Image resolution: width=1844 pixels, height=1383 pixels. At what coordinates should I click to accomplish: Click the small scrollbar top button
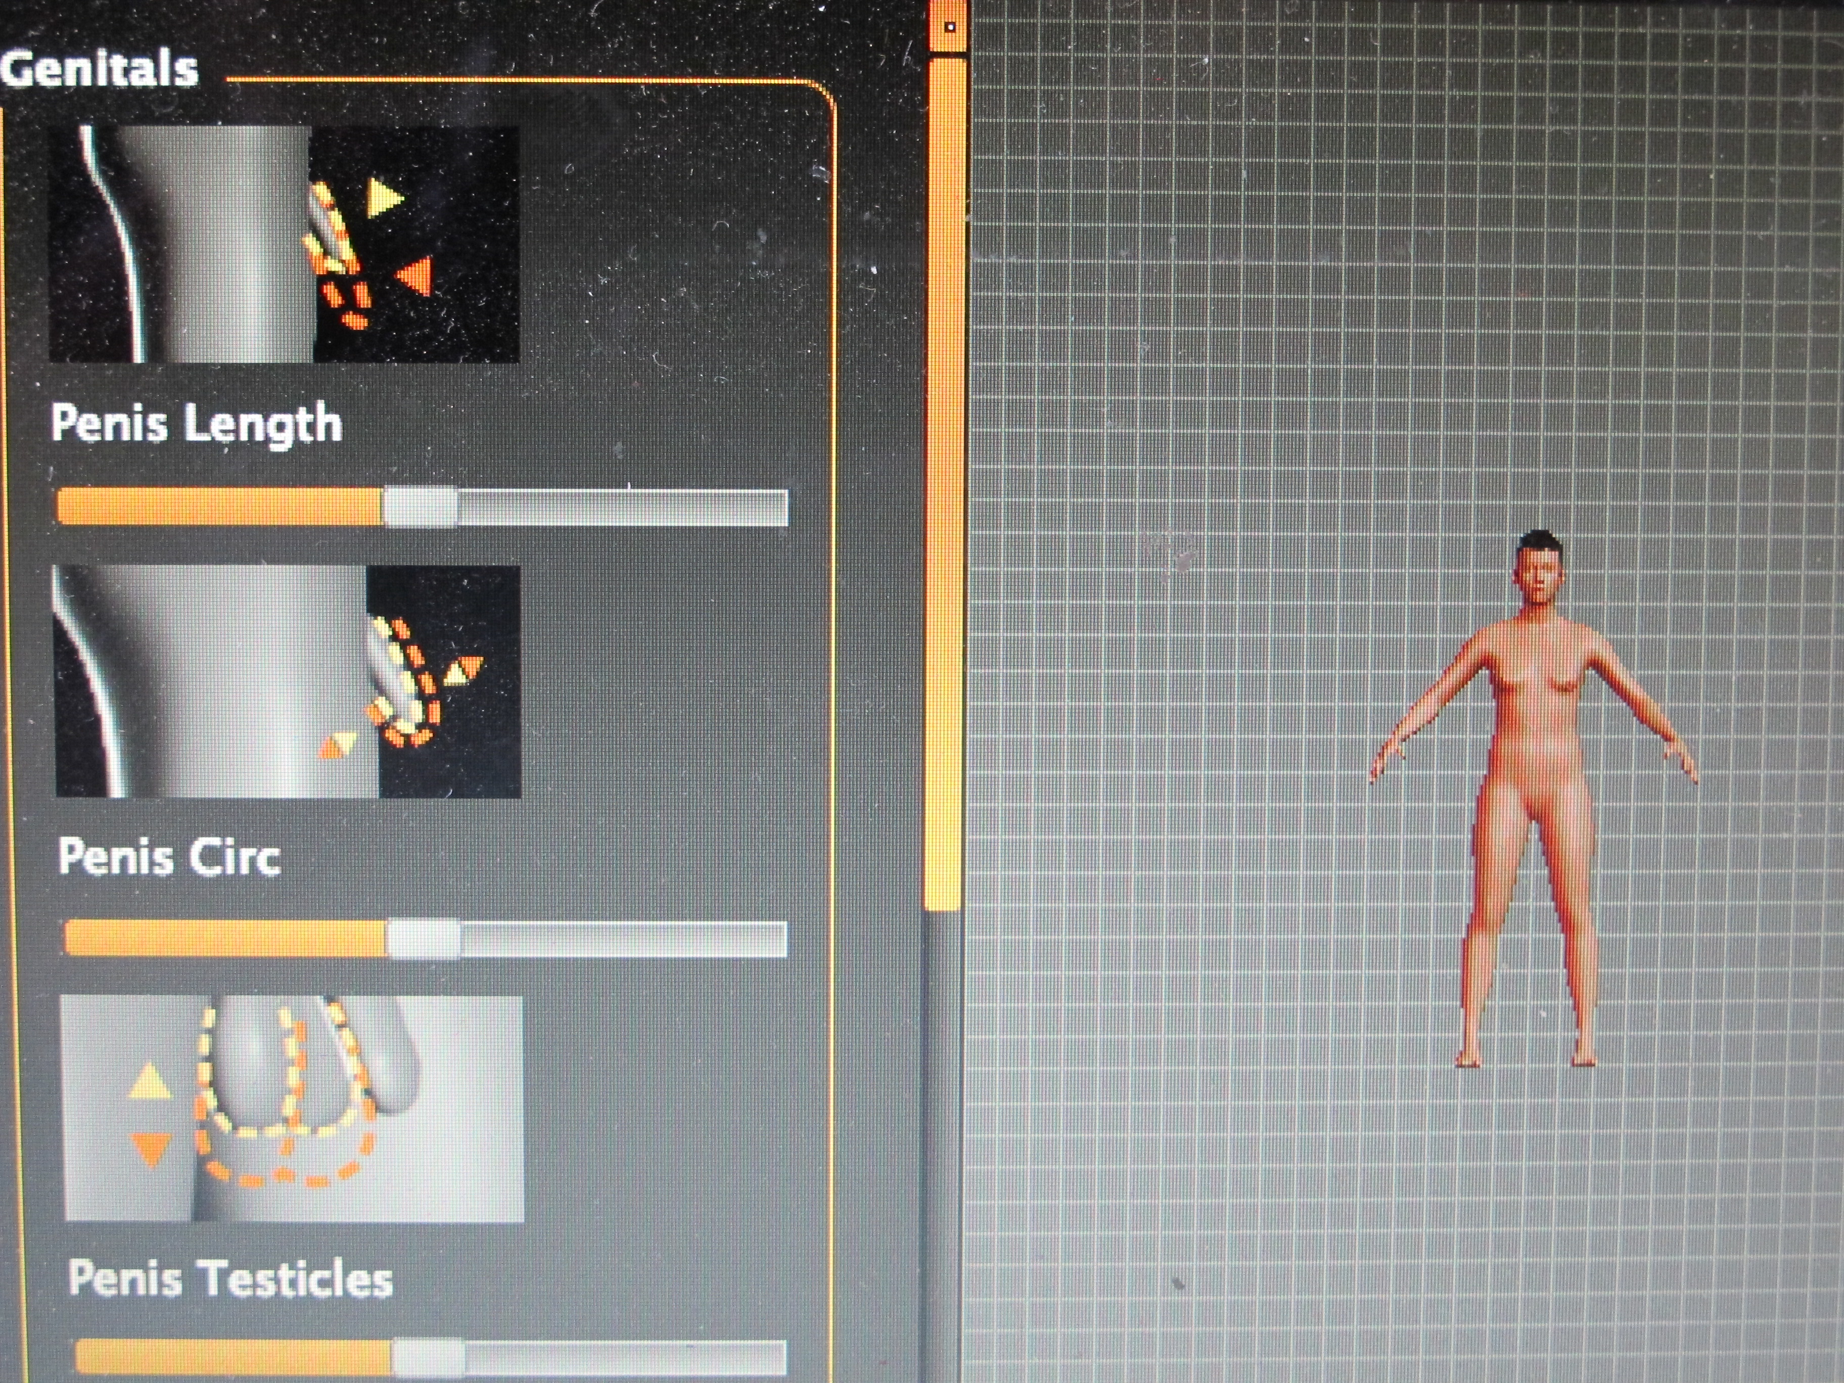click(949, 27)
